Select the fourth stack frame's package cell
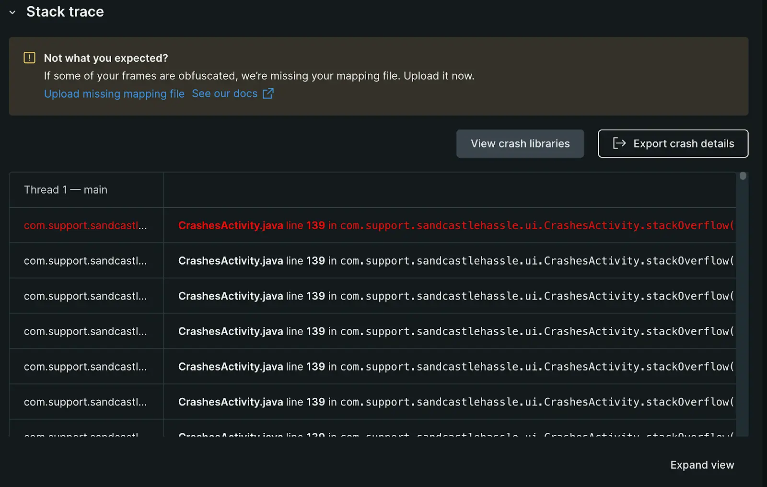Viewport: 767px width, 487px height. pos(85,331)
